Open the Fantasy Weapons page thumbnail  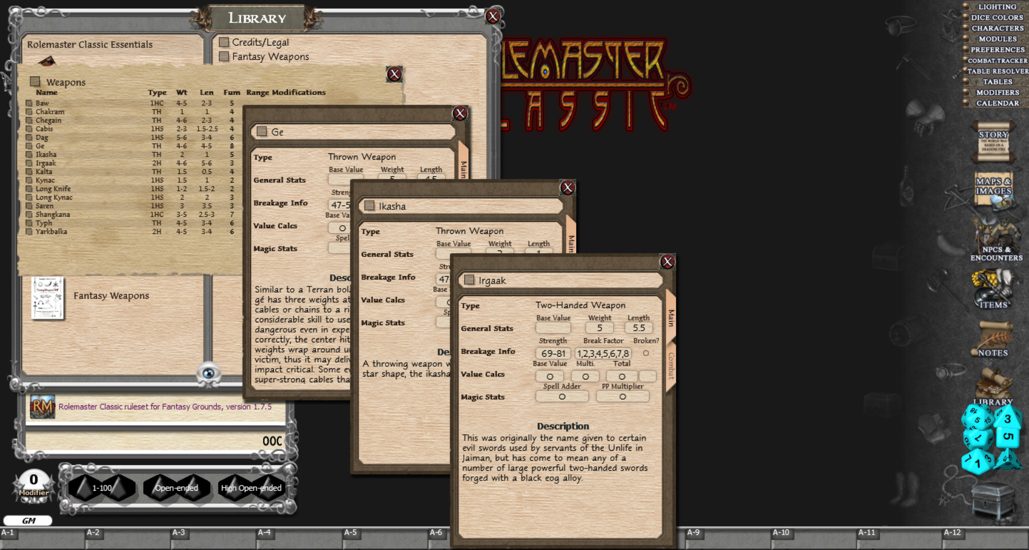pyautogui.click(x=47, y=298)
